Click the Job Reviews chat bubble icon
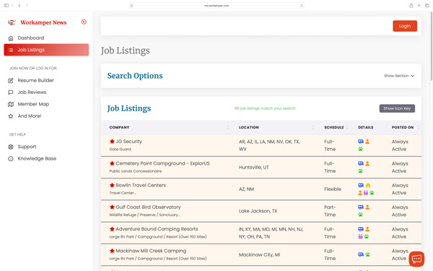 [11, 93]
